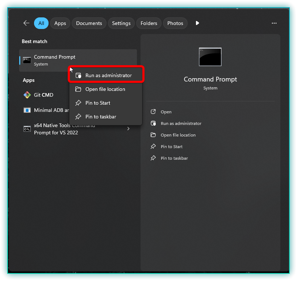The image size is (297, 281).
Task: Switch to the Documents filter tab
Action: point(89,23)
